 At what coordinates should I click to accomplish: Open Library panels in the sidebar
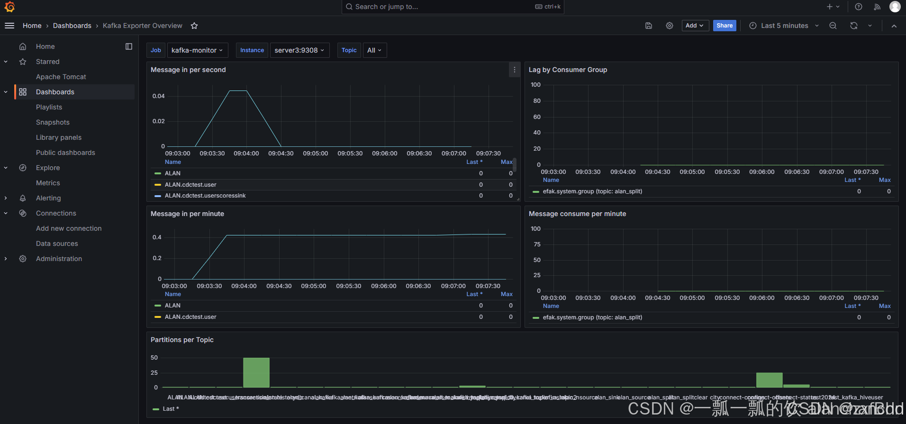[x=59, y=137]
